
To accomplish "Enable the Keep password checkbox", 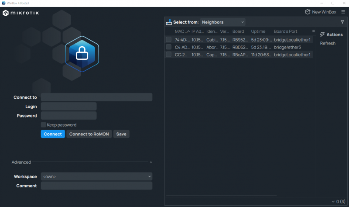I will [x=43, y=125].
